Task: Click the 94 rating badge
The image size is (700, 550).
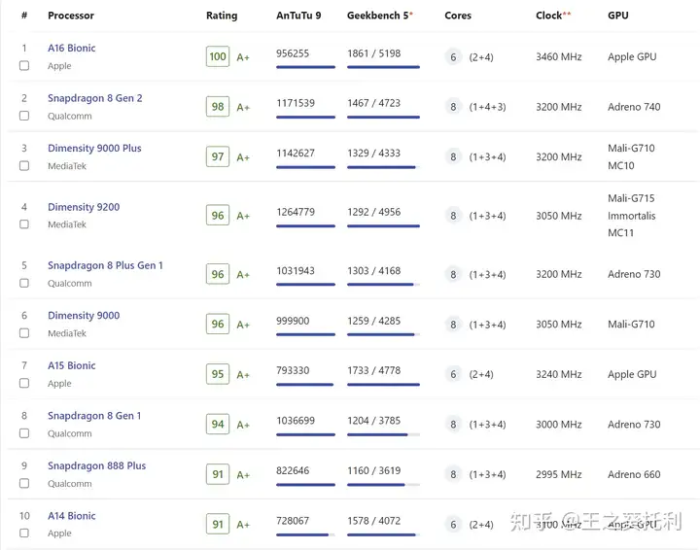Action: (x=218, y=424)
